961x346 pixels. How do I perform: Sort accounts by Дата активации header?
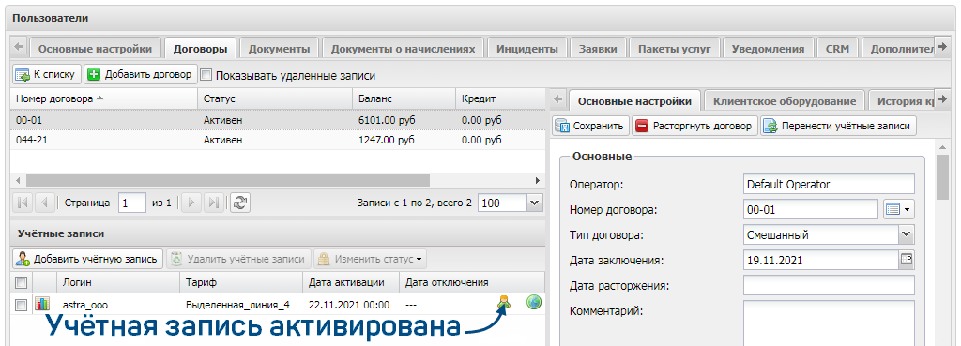point(351,282)
